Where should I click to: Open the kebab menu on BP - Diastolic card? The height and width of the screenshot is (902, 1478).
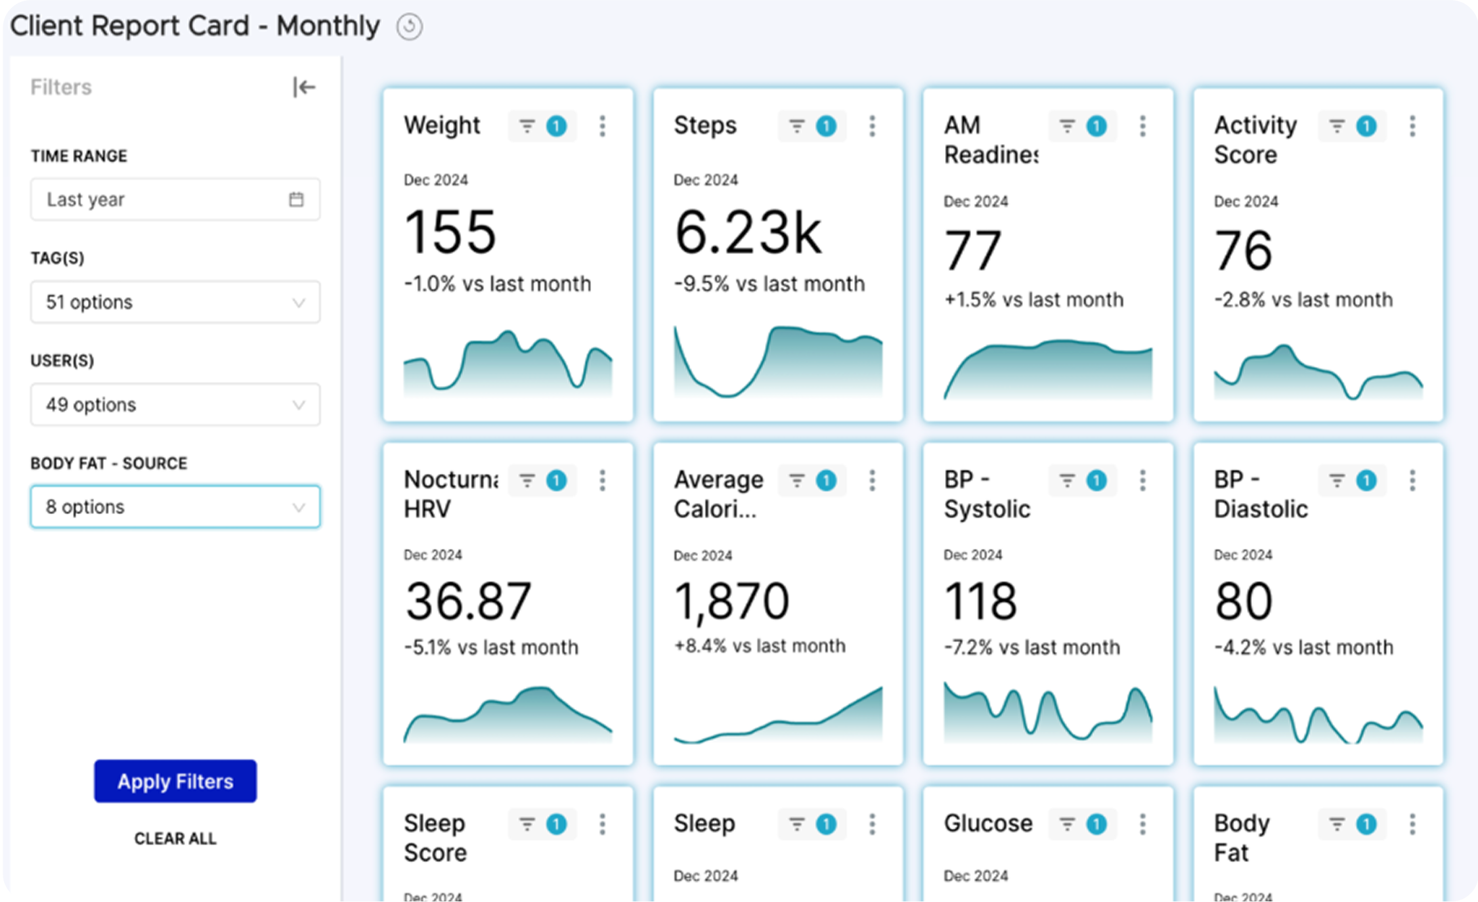coord(1412,481)
